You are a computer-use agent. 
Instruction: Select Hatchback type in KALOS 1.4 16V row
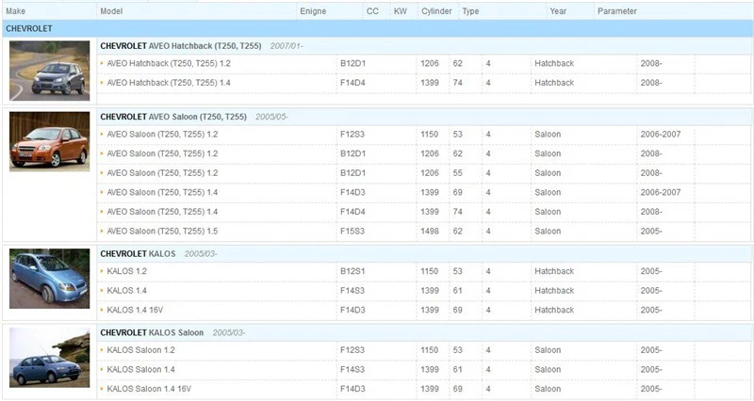click(x=554, y=311)
